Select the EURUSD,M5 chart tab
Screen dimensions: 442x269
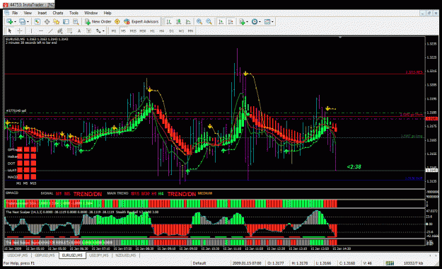72,256
